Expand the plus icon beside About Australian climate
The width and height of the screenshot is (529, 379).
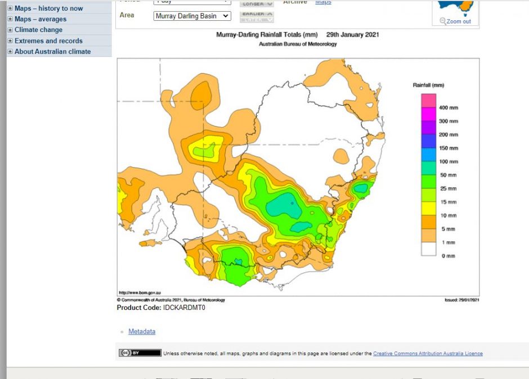click(10, 52)
